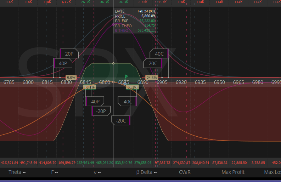Click the circle marker atop green profit zone
Image resolution: width=281 pixels, height=182 pixels.
pyautogui.click(x=113, y=63)
